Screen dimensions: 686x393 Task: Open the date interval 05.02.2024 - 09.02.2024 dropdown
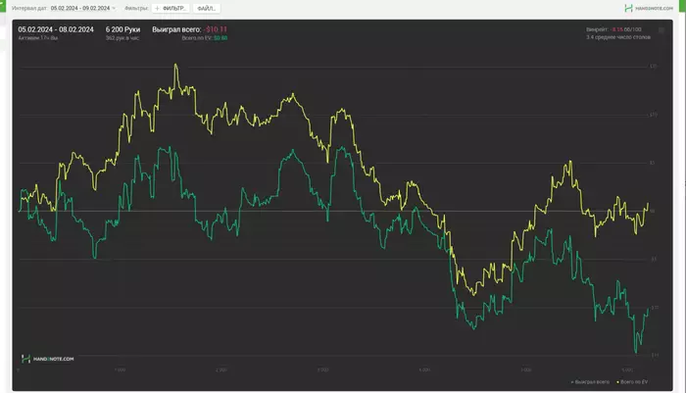tap(82, 8)
